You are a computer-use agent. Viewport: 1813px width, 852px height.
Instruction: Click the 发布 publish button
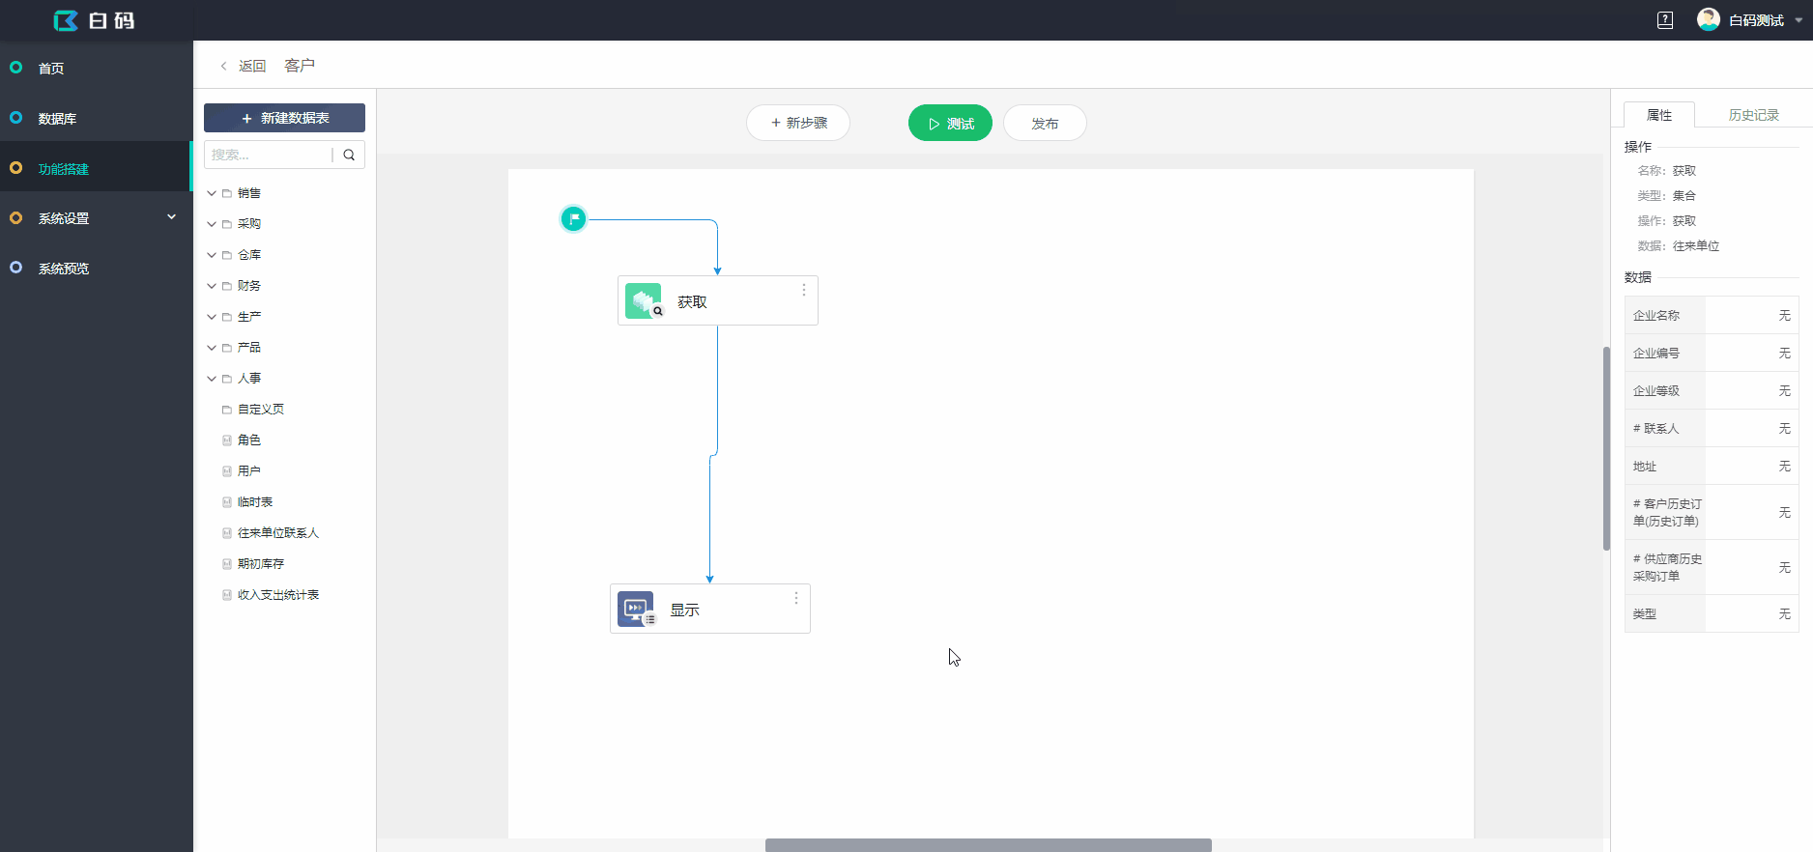1044,124
